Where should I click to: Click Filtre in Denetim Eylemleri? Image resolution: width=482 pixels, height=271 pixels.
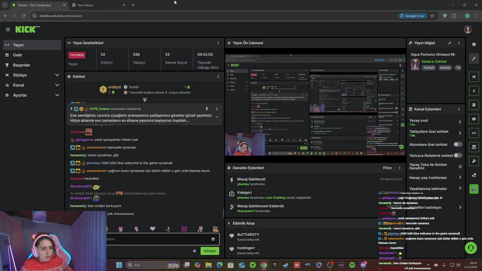click(387, 168)
